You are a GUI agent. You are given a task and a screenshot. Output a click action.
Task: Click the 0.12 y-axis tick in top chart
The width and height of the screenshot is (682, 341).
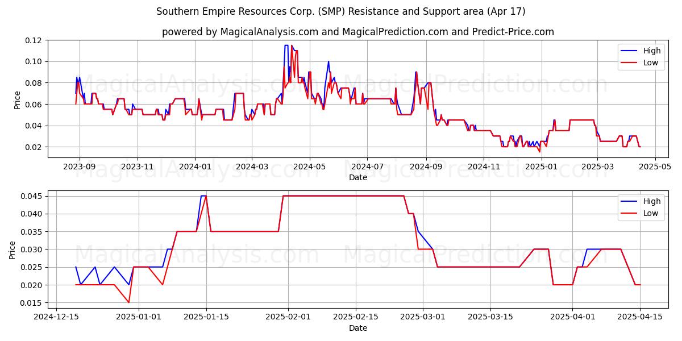[34, 40]
